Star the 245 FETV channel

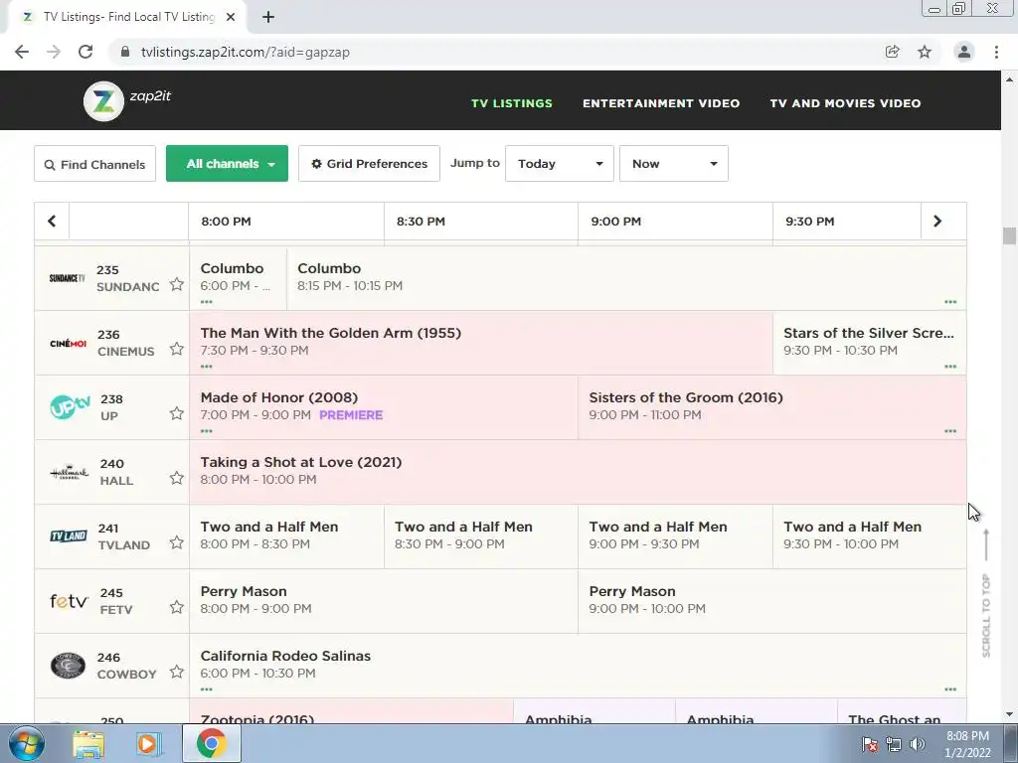click(177, 607)
